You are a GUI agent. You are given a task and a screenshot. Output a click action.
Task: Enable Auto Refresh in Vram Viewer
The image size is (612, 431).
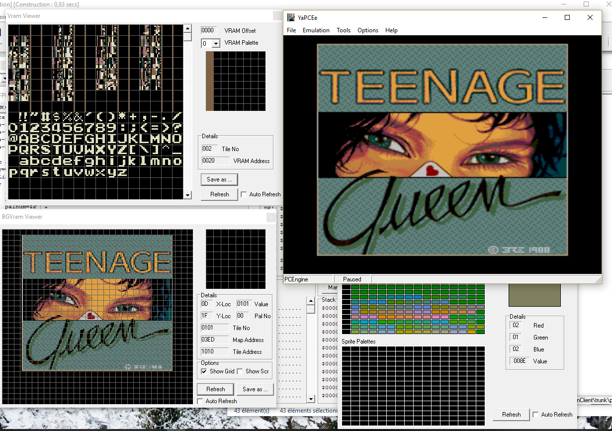point(244,194)
